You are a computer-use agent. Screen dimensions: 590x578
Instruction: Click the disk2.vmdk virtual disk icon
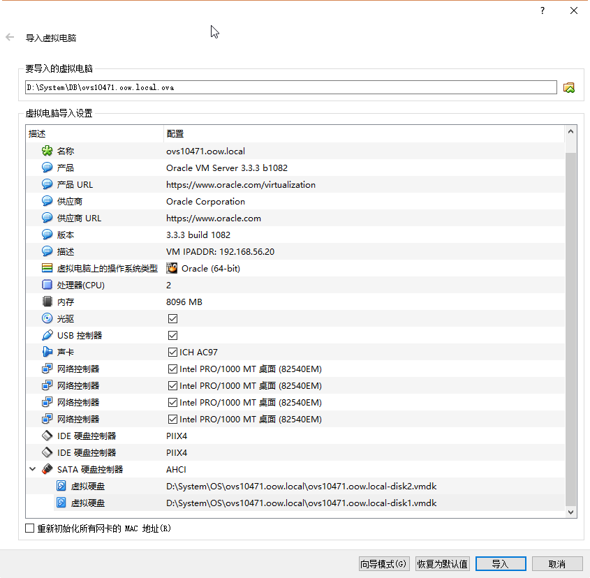click(61, 486)
